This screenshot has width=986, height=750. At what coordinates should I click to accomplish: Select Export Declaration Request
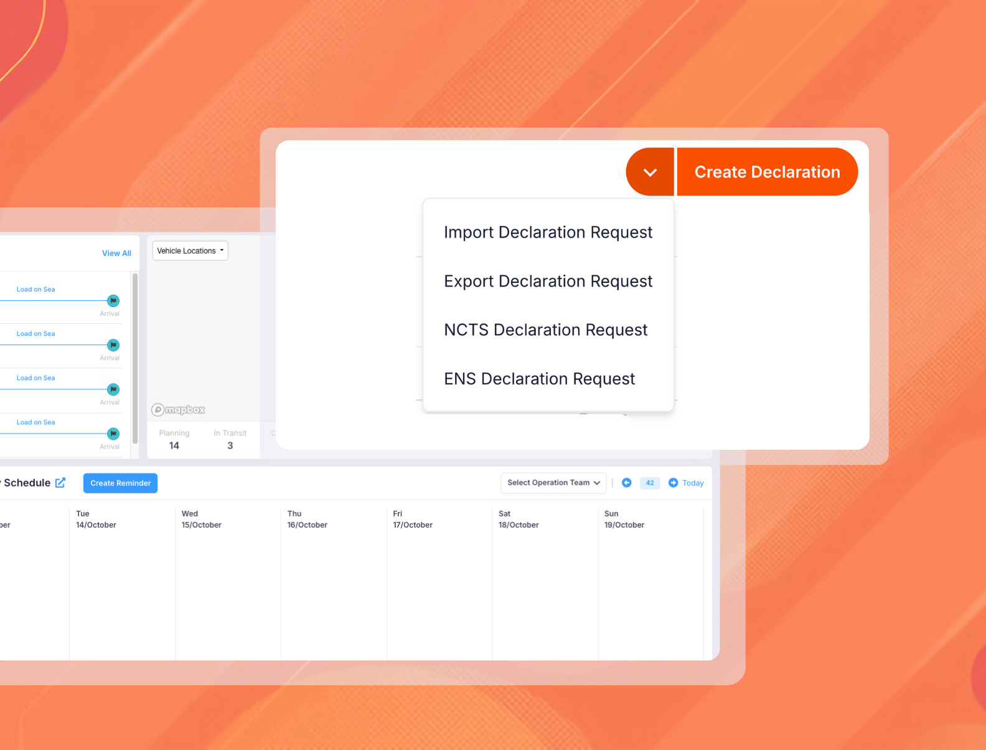(548, 282)
